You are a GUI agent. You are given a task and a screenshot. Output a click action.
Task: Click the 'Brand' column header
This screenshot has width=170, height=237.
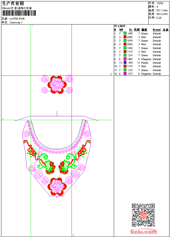pyautogui.click(x=157, y=30)
